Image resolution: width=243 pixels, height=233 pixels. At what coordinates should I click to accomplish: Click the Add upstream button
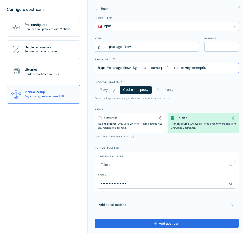[x=167, y=223]
